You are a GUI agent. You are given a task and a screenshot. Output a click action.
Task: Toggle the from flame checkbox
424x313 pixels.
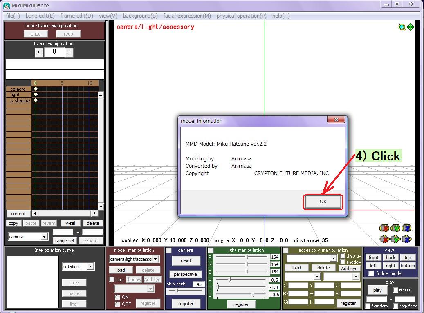pyautogui.click(x=368, y=306)
